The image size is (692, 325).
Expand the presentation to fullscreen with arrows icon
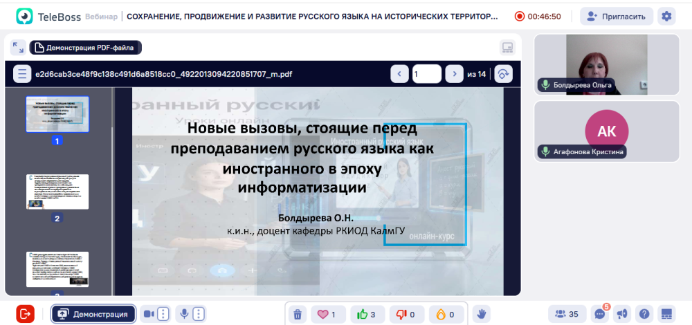(x=18, y=47)
